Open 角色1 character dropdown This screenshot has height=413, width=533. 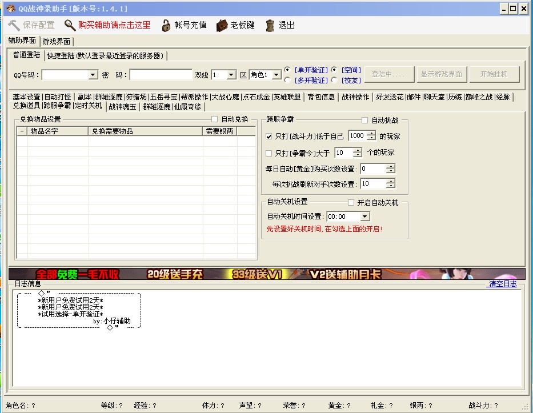click(276, 75)
